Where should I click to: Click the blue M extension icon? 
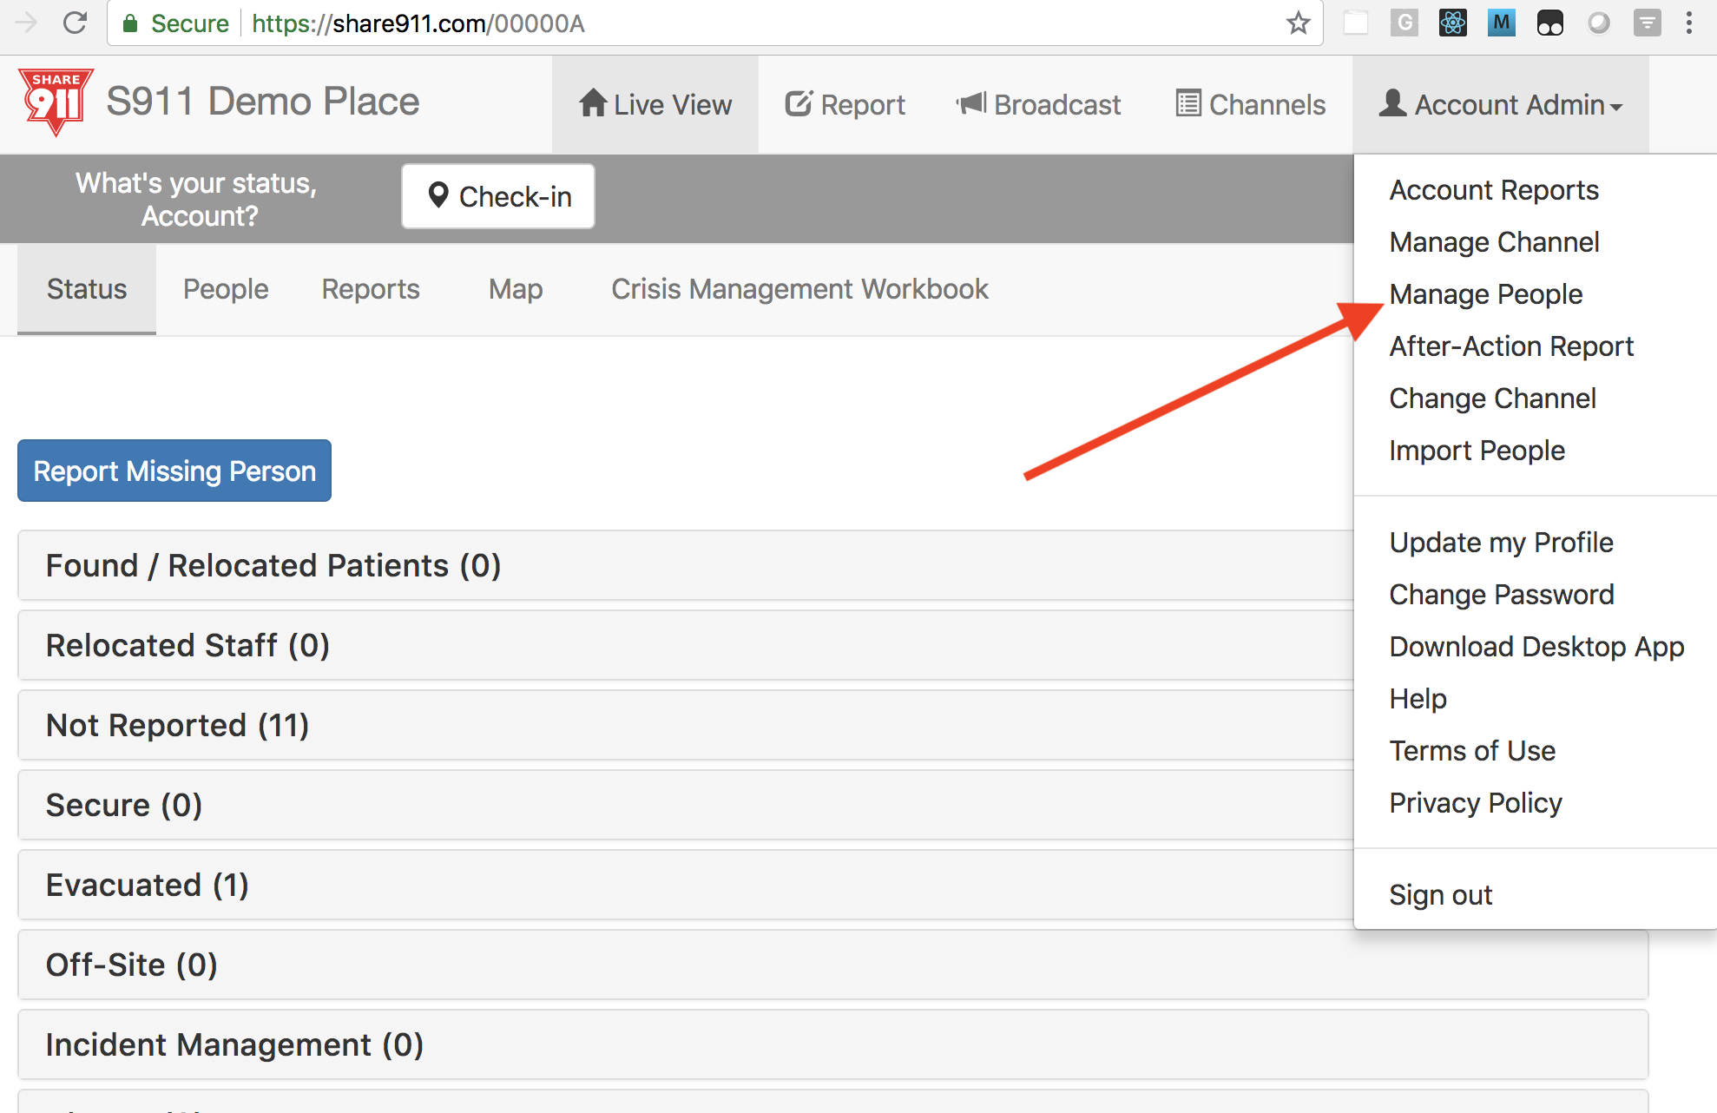tap(1501, 23)
